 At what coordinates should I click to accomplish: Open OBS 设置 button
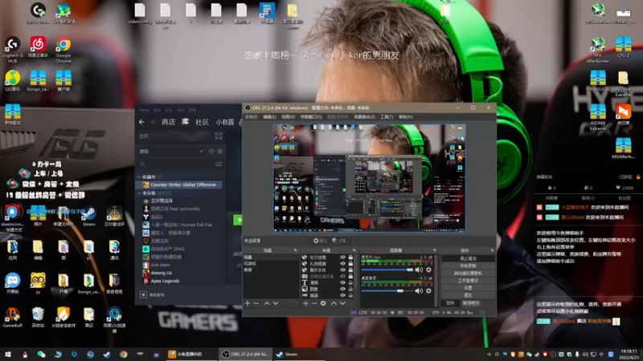[468, 288]
